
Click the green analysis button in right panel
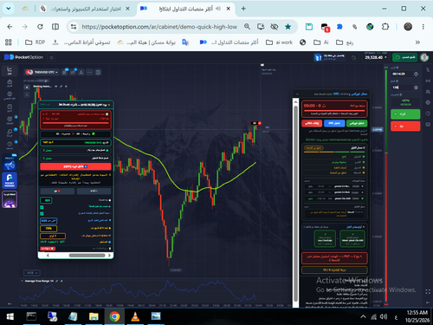click(357, 123)
